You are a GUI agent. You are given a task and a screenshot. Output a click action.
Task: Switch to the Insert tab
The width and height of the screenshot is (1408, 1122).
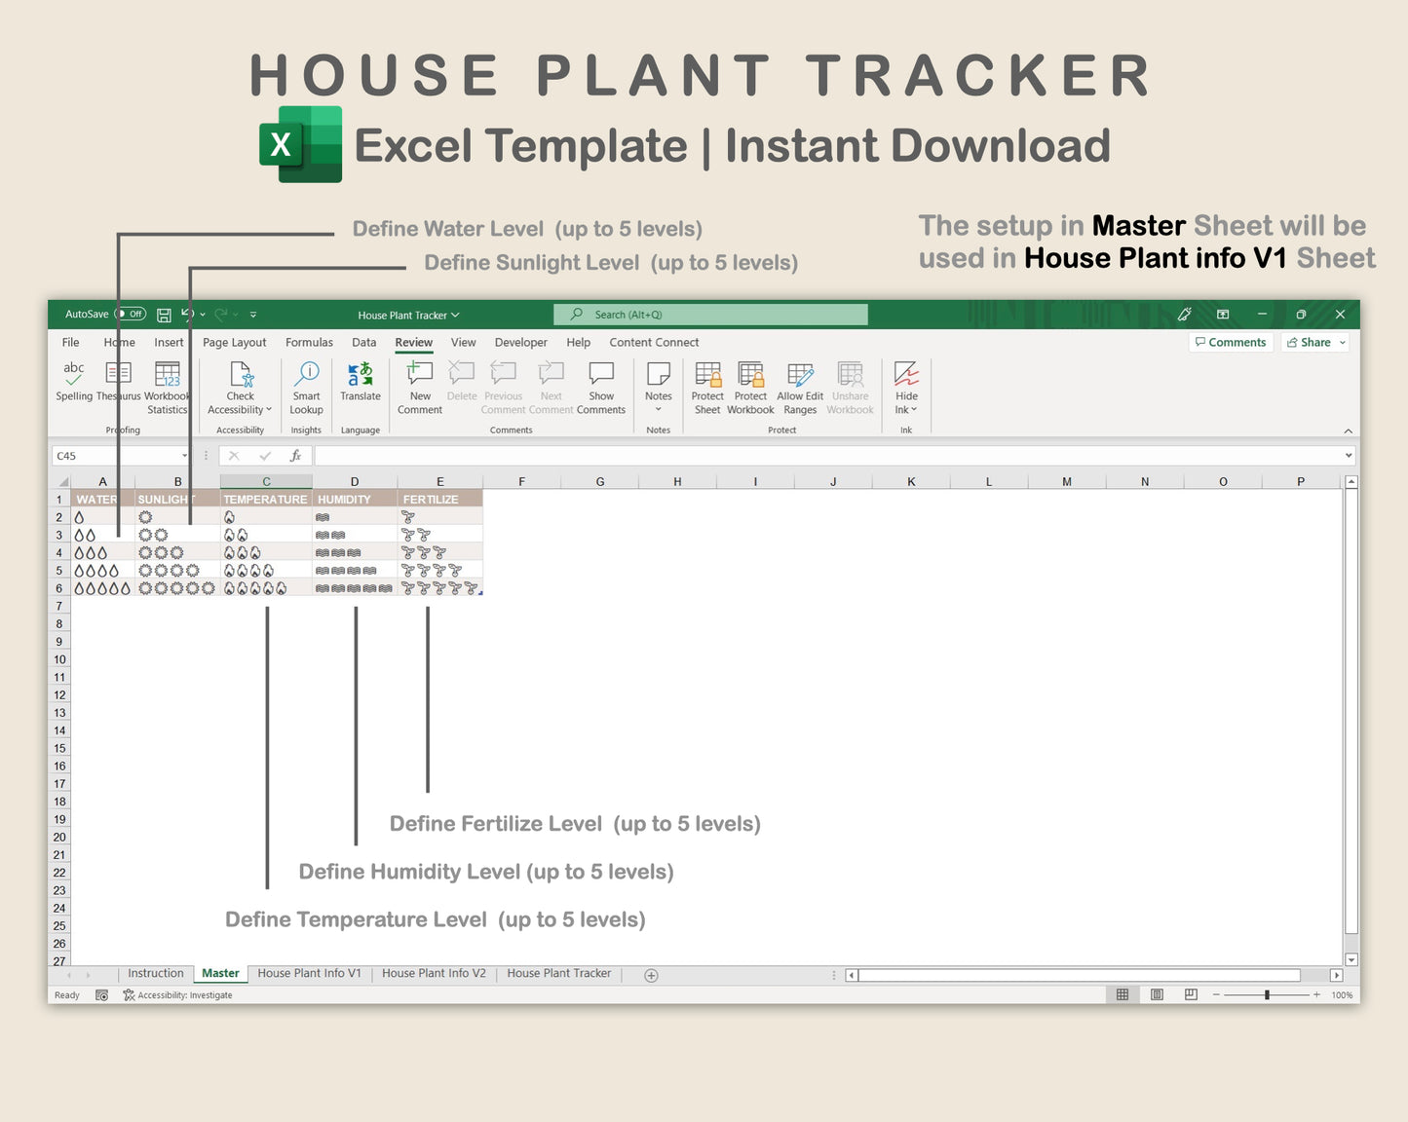tap(169, 343)
